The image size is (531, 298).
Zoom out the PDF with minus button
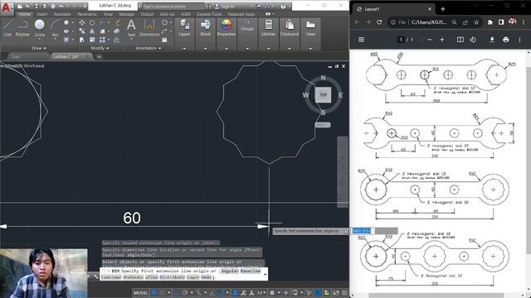click(430, 40)
